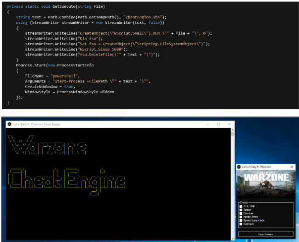Viewport: 299px width, 242px height.
Task: Click the Warzone banner image in the dialog
Action: click(x=266, y=184)
